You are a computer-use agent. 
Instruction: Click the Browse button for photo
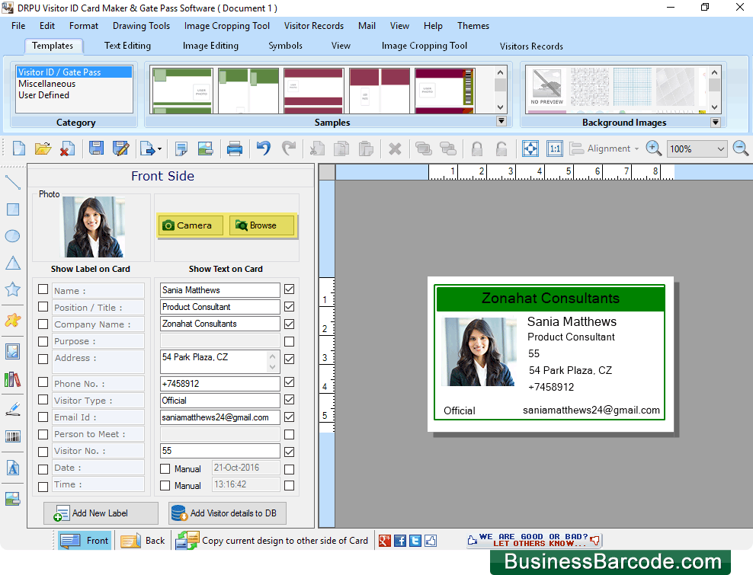click(261, 225)
